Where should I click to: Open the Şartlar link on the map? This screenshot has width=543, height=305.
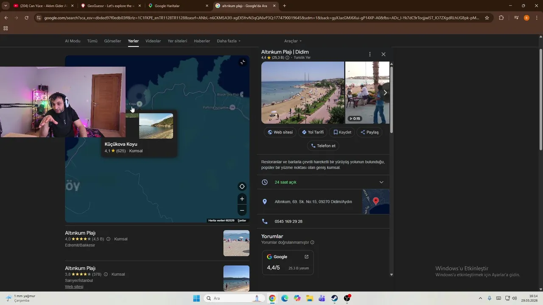point(242,220)
